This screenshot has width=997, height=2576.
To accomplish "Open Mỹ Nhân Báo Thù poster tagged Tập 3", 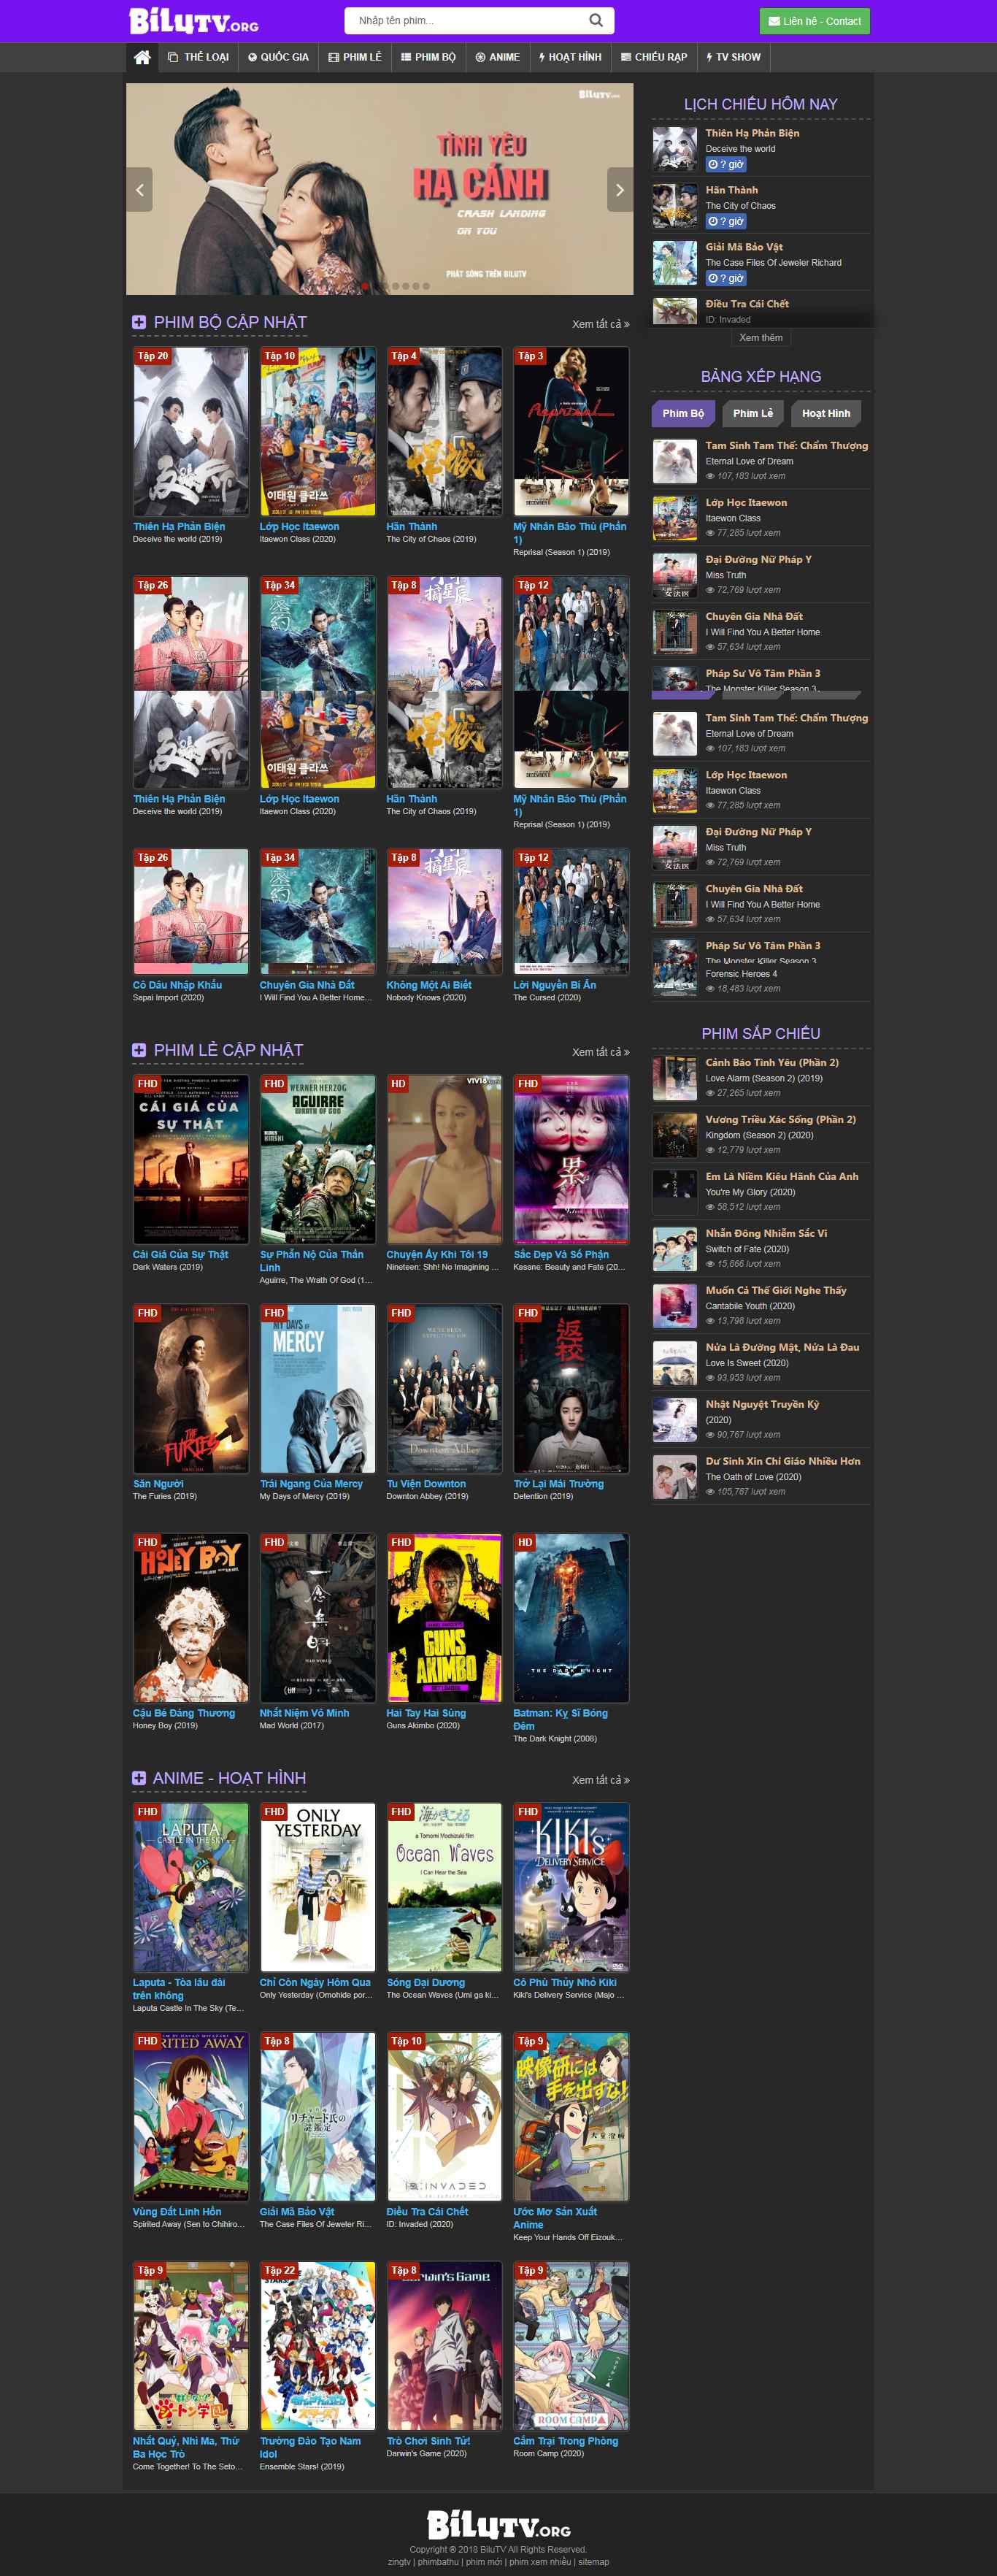I will [571, 431].
